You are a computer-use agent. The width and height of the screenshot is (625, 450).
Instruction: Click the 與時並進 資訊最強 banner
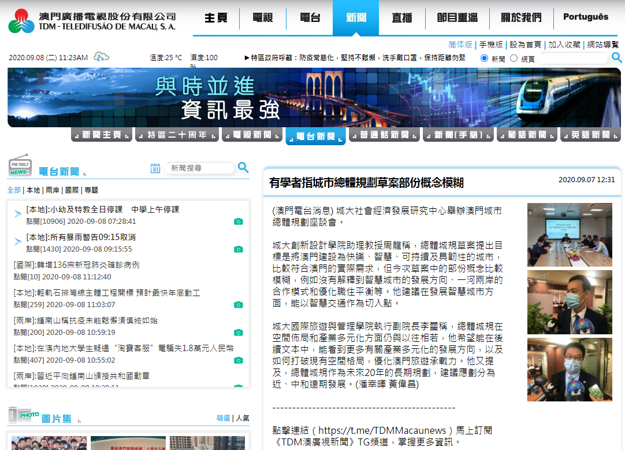[314, 97]
